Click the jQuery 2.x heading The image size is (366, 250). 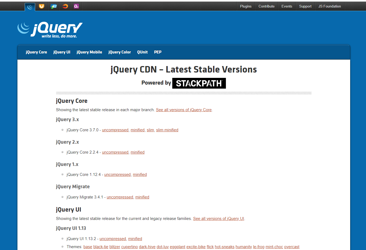pyautogui.click(x=67, y=142)
